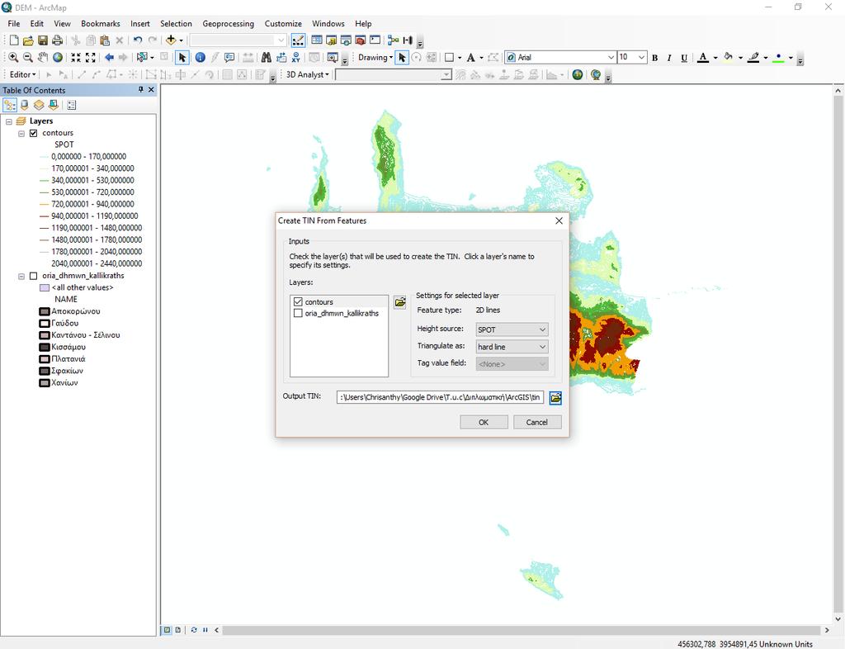The height and width of the screenshot is (649, 845).
Task: Open the Bookmarks menu
Action: click(100, 24)
